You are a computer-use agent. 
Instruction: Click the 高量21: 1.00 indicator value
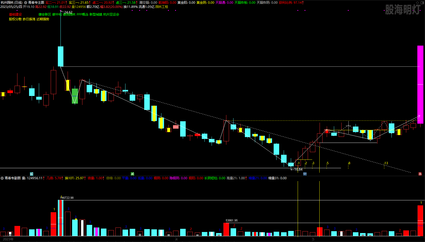236,178
